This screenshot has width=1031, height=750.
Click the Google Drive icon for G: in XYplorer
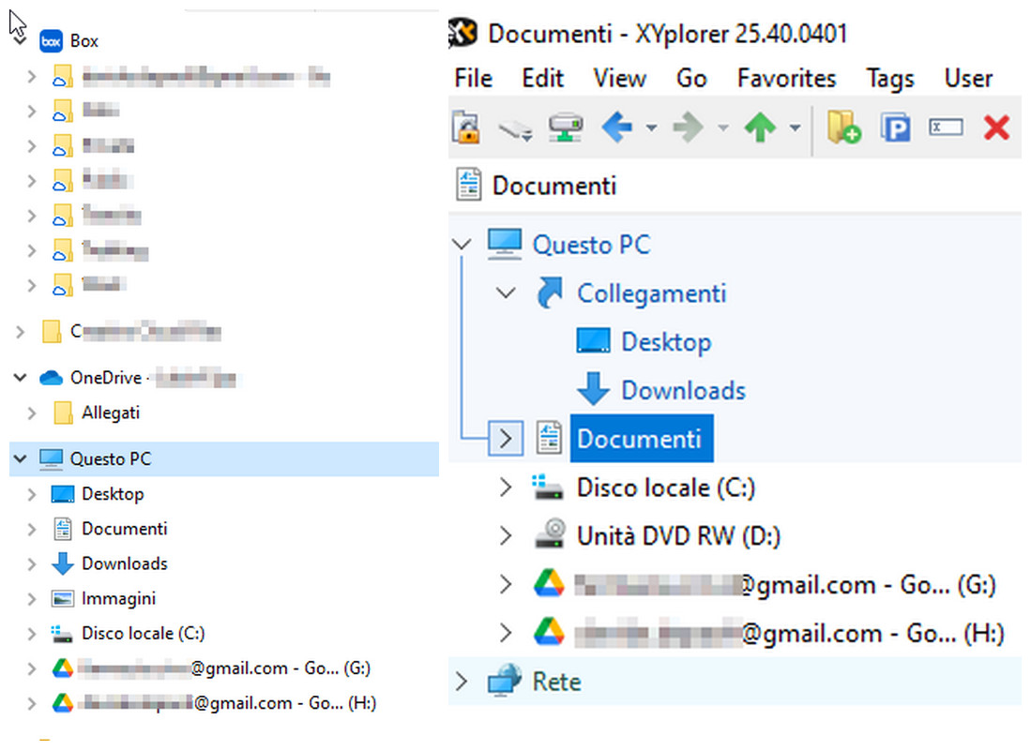(x=549, y=584)
